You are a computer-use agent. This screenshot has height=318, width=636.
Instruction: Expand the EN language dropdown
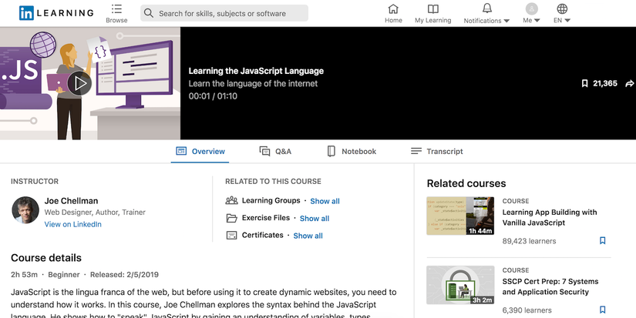[x=567, y=20]
